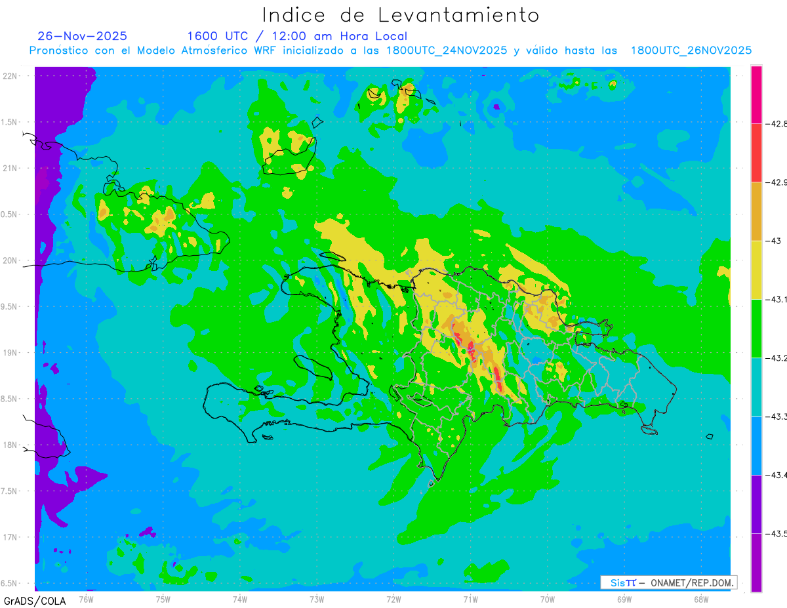
Task: Click the 75W longitude label
Action: pos(163,599)
